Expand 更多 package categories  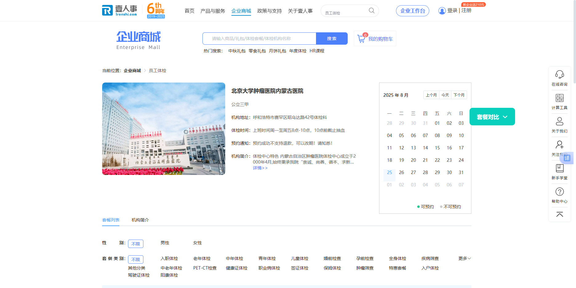click(x=464, y=258)
